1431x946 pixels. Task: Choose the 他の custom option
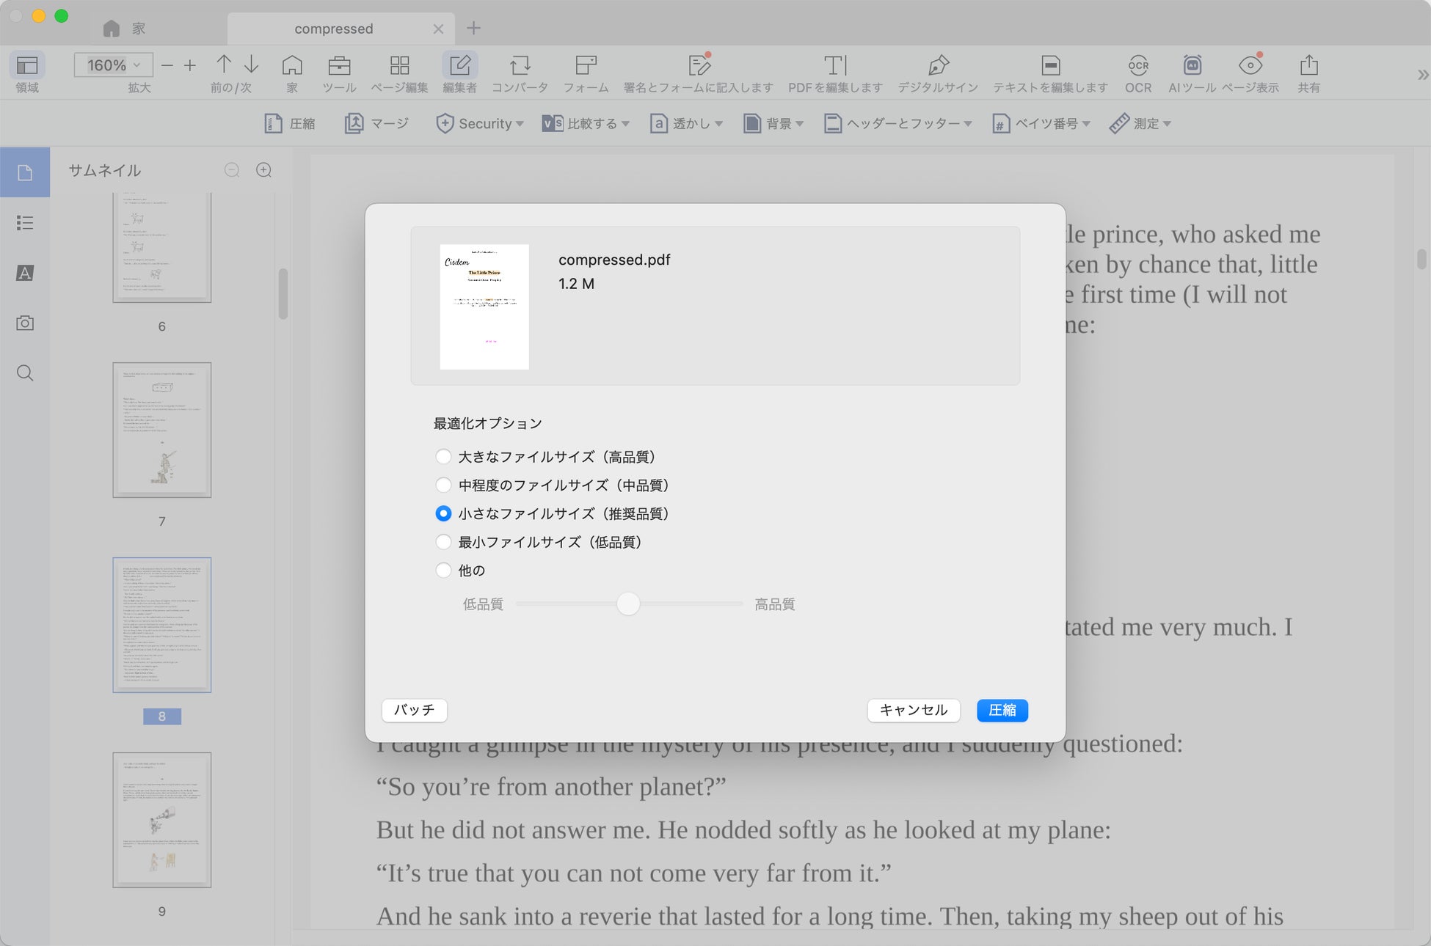click(x=443, y=571)
